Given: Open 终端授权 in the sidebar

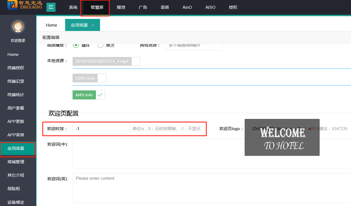Looking at the screenshot, I should tap(16, 68).
